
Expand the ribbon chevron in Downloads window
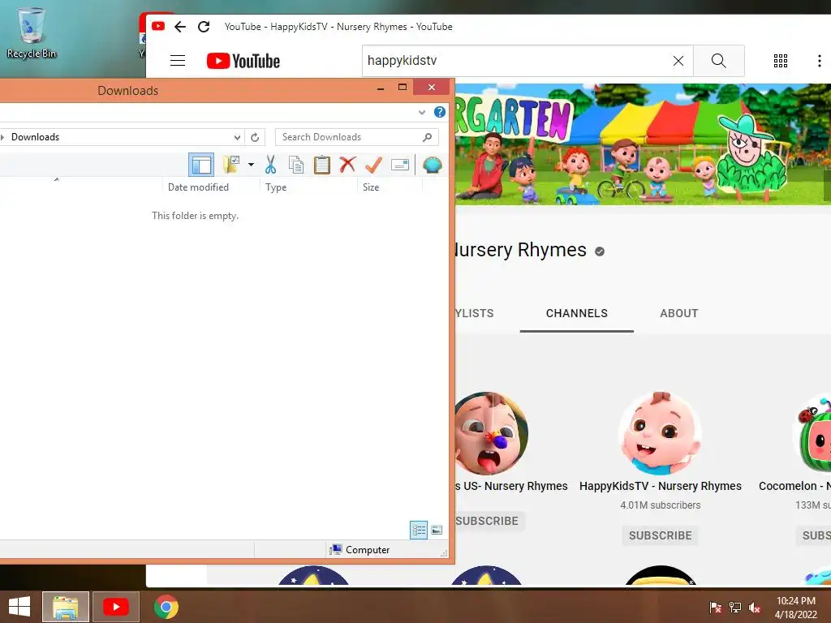tap(422, 112)
